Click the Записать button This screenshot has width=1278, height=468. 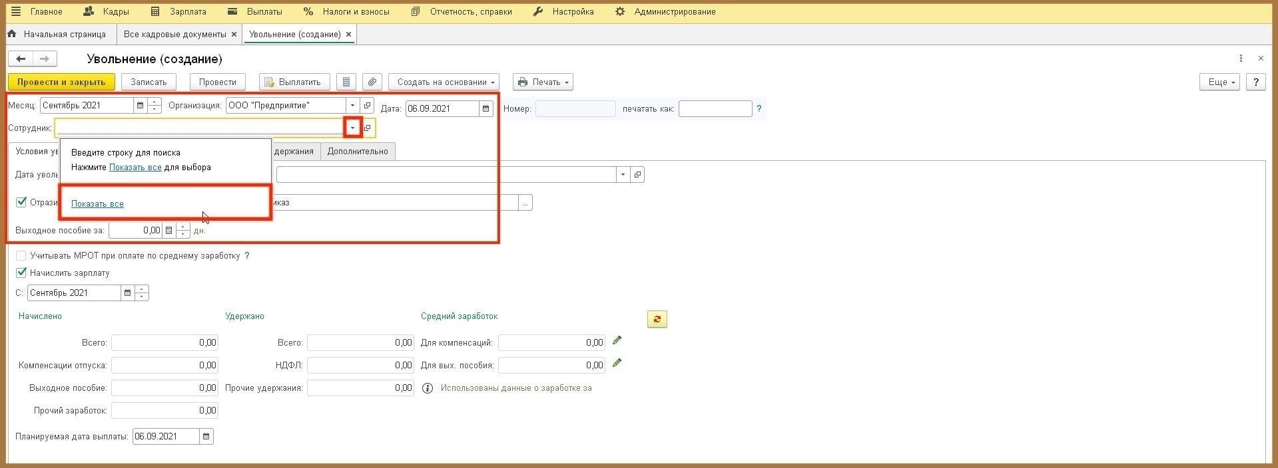(149, 82)
